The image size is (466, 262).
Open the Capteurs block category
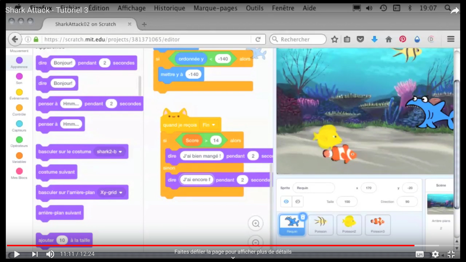[x=19, y=126]
